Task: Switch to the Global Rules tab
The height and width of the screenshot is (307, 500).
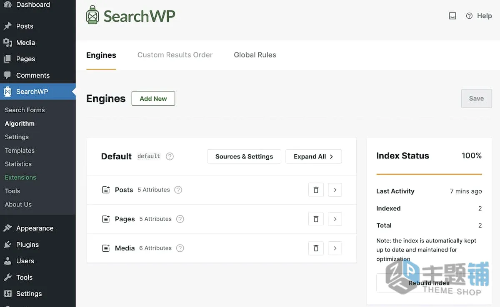Action: pyautogui.click(x=255, y=55)
